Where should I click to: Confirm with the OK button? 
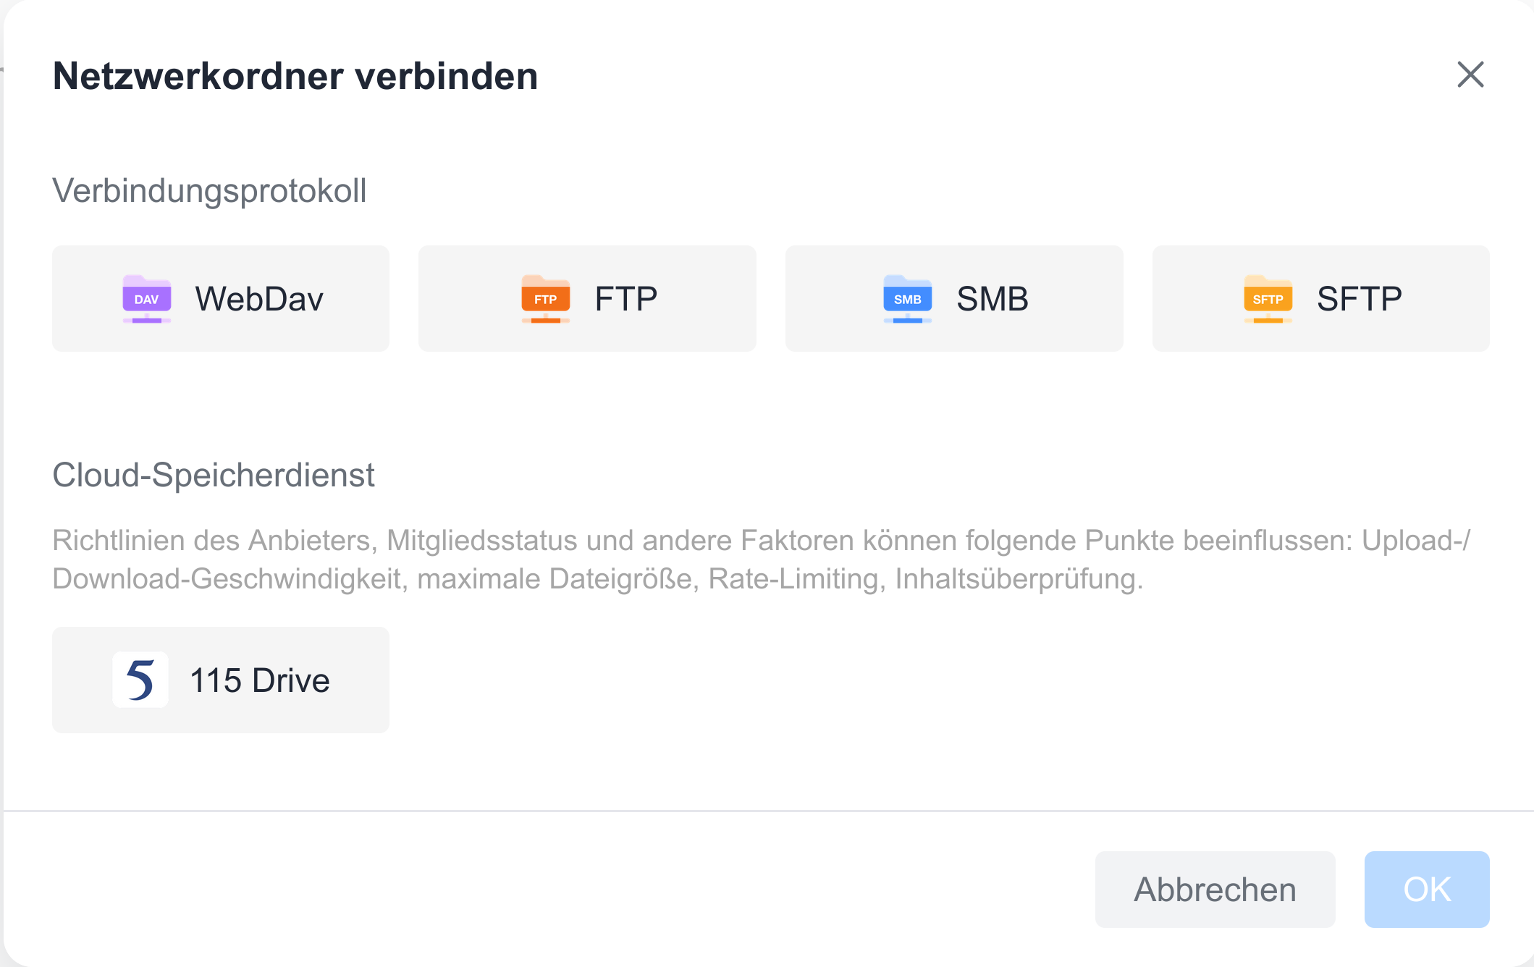tap(1426, 889)
